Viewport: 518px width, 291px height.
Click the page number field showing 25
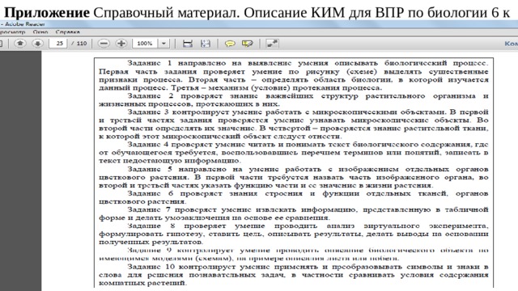click(58, 43)
